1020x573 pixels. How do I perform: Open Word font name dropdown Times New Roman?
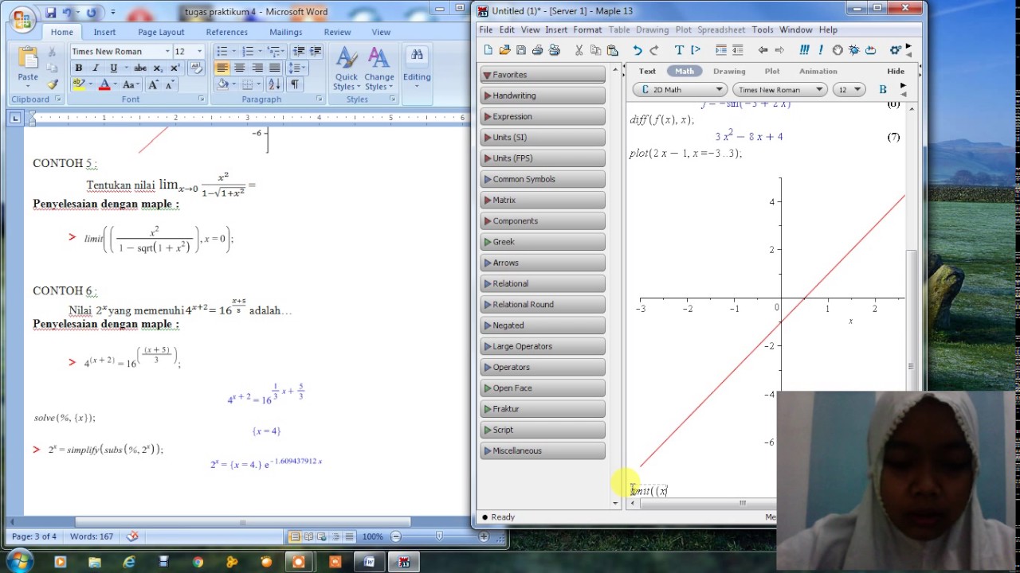click(x=120, y=51)
